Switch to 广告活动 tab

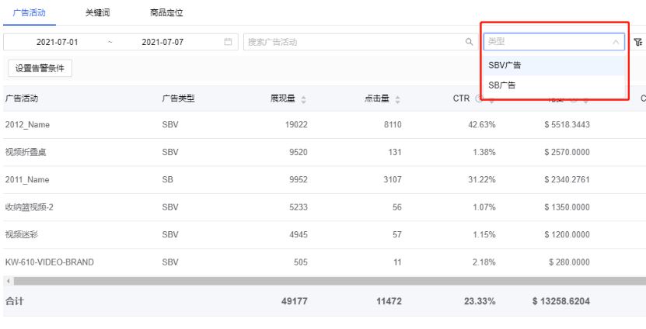point(30,12)
